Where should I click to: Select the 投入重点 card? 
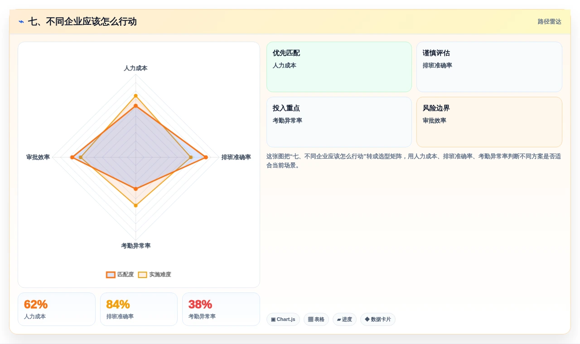(339, 122)
